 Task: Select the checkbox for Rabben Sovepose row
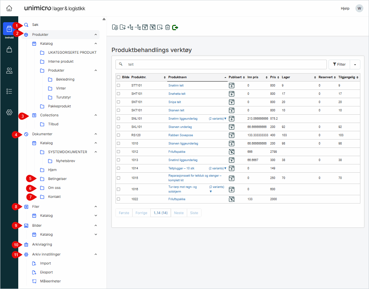click(118, 135)
